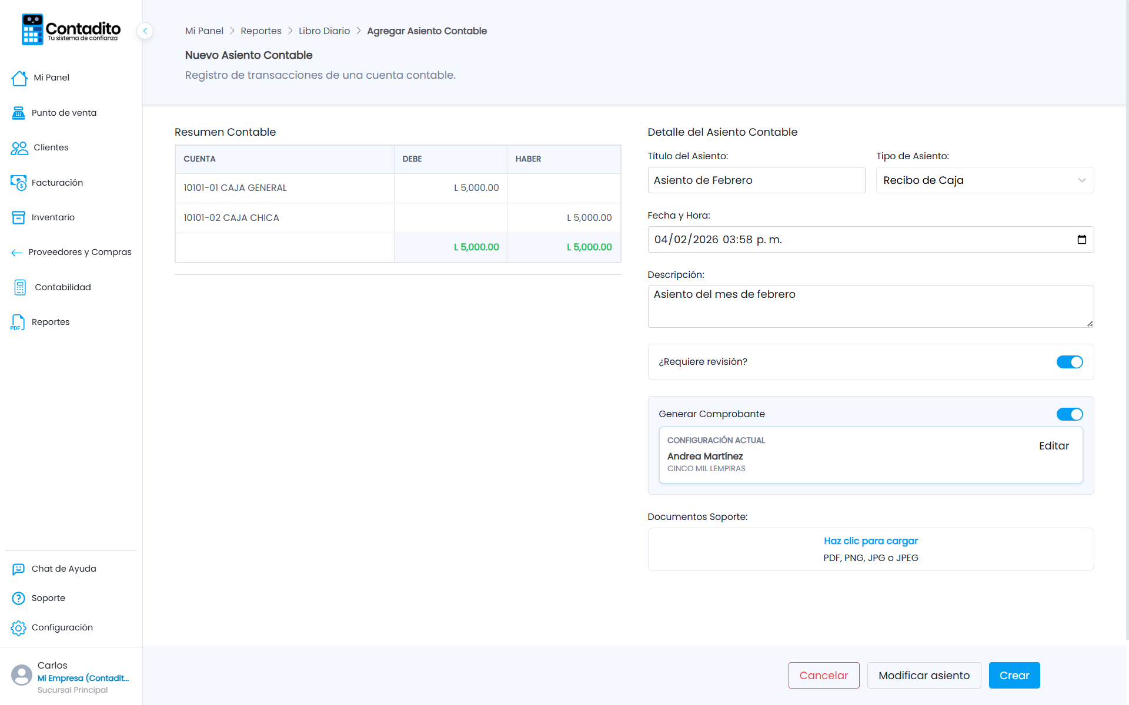Open the Inventario box icon

click(18, 217)
